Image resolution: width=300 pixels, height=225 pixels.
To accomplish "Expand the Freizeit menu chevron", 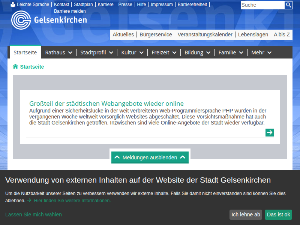I will [174, 52].
